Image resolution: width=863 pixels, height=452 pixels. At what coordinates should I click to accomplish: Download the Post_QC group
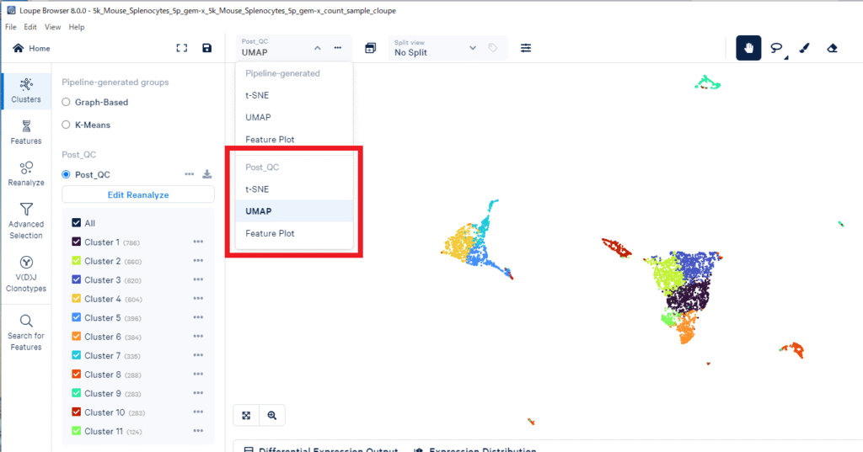[x=207, y=174]
